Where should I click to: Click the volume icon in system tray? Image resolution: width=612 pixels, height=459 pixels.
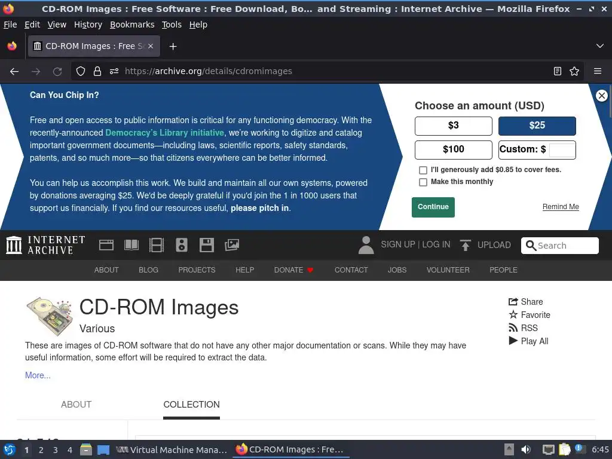pyautogui.click(x=526, y=449)
